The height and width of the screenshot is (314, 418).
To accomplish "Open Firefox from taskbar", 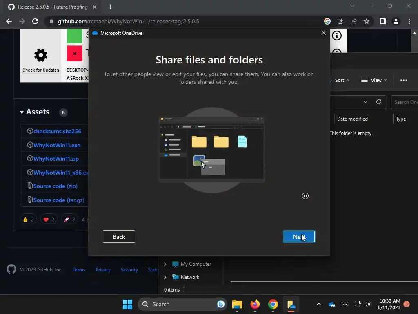I will [255, 304].
